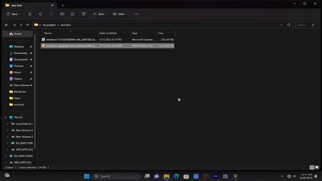The width and height of the screenshot is (322, 181).
Task: Open the Windows Start menu
Action: tap(87, 176)
